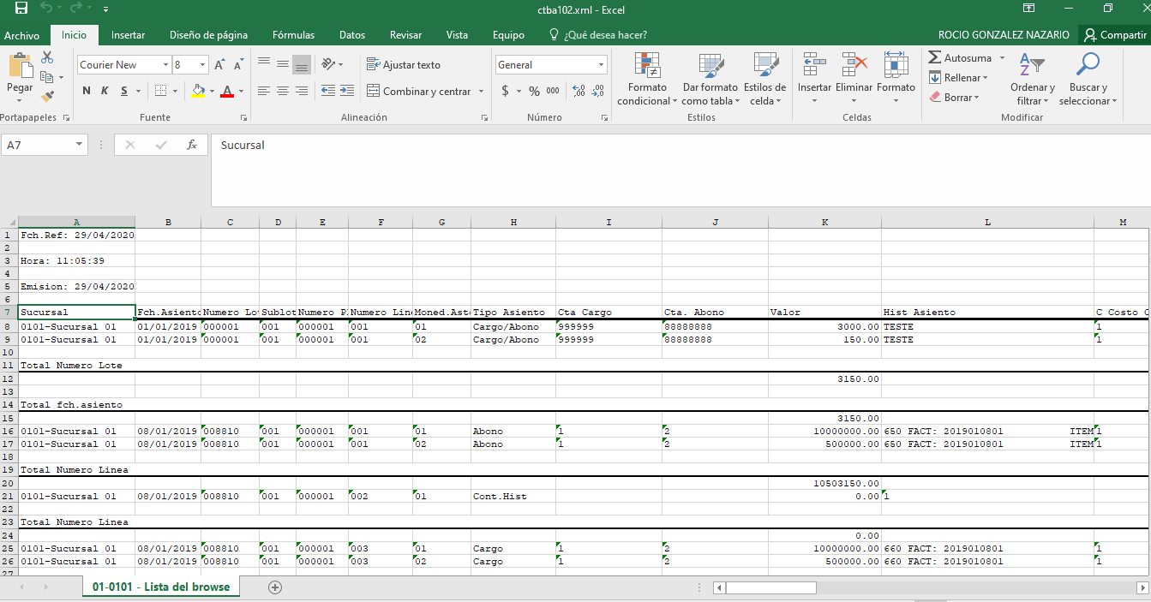Click the increase indent icon

pos(348,91)
